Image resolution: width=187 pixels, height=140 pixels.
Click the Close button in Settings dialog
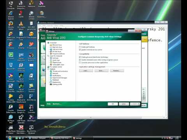pyautogui.click(x=124, y=104)
